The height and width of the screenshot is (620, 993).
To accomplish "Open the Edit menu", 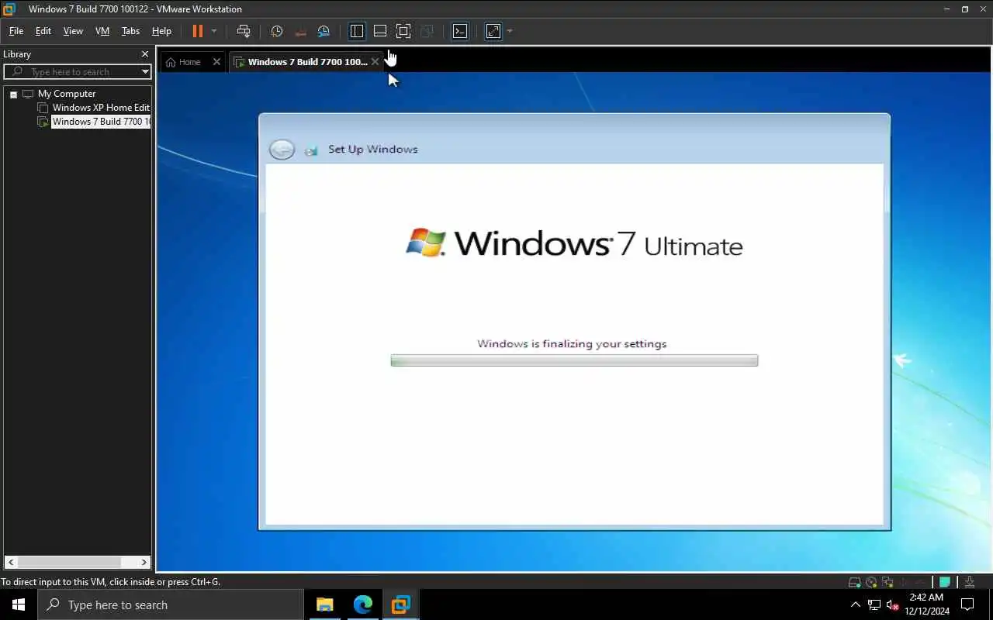I will (x=43, y=31).
